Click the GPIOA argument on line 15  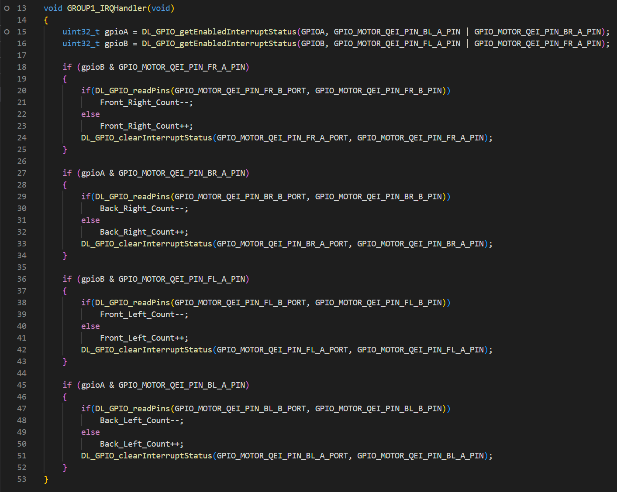pos(313,32)
